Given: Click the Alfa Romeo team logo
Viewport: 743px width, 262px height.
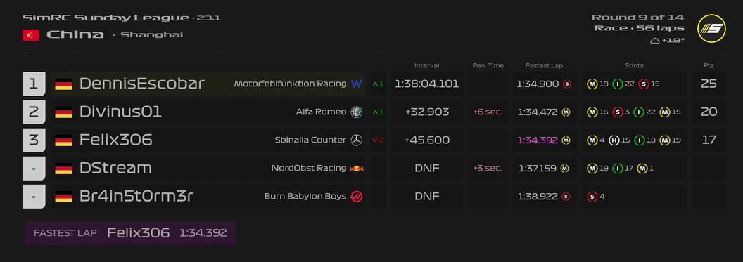Looking at the screenshot, I should click(x=356, y=112).
